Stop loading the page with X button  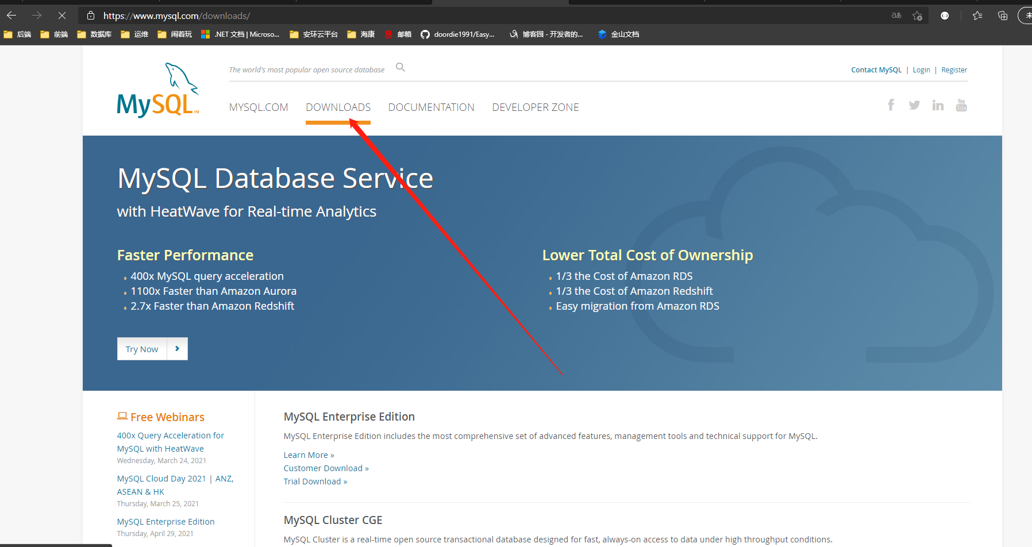62,16
